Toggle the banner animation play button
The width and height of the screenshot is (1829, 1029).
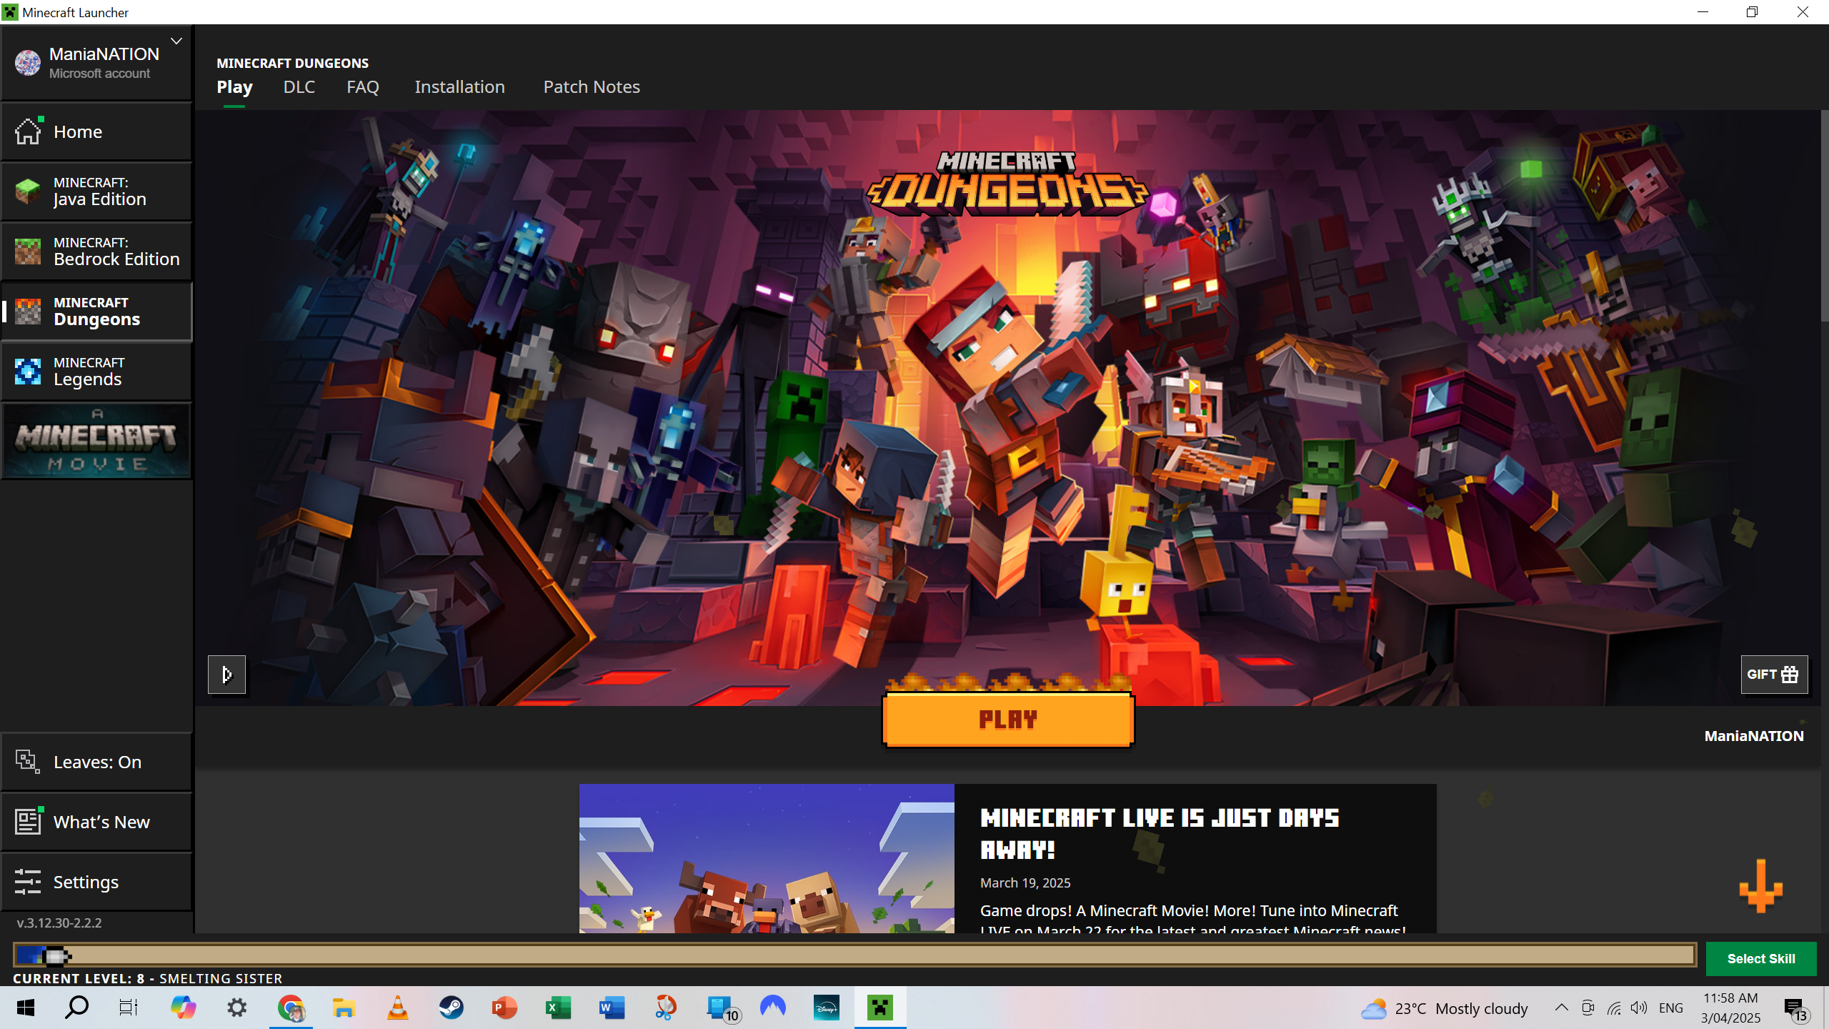[x=226, y=674]
